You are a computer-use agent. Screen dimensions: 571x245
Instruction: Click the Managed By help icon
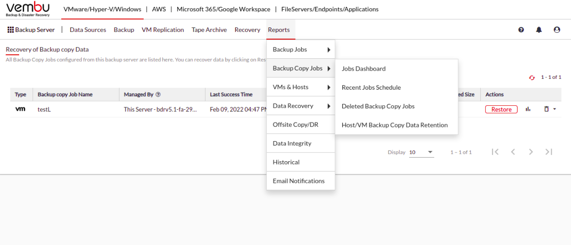pos(158,95)
